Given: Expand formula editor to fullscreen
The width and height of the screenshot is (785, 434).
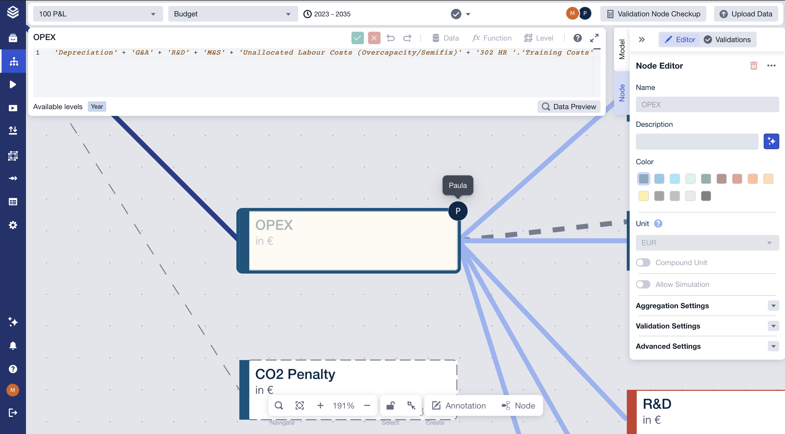Looking at the screenshot, I should 594,38.
